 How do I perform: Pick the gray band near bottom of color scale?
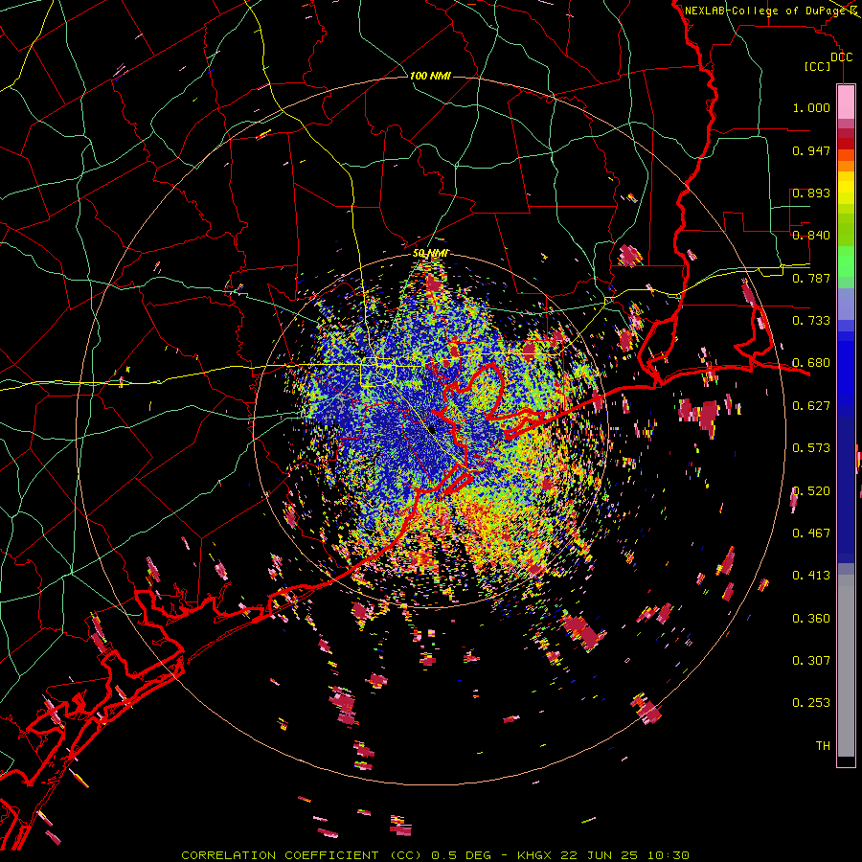[846, 666]
